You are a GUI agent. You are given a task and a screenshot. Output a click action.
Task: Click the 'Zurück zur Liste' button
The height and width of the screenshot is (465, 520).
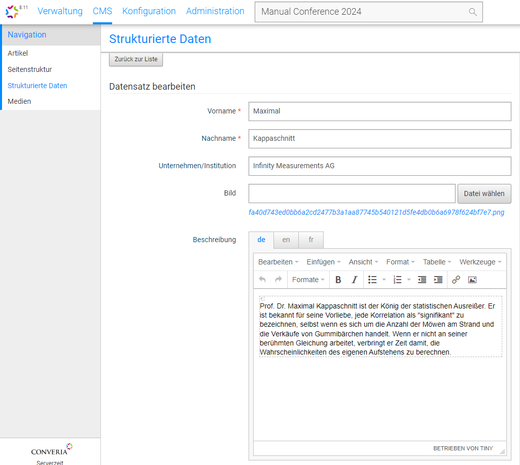(x=136, y=59)
